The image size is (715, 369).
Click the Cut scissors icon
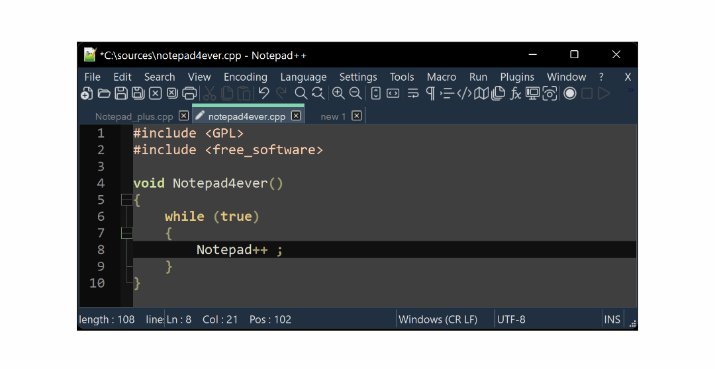[209, 93]
